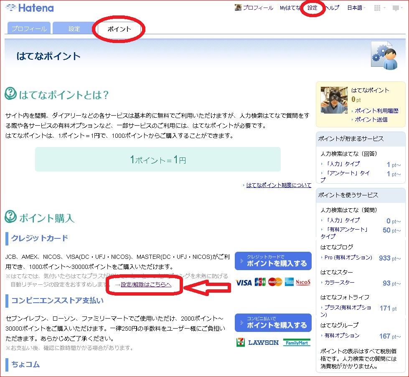This screenshot has height=377, width=409.
Task: Open はてなポイント制度について link
Action: [x=279, y=185]
